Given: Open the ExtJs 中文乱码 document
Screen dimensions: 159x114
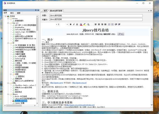Looking at the screenshot, I should tap(21, 96).
